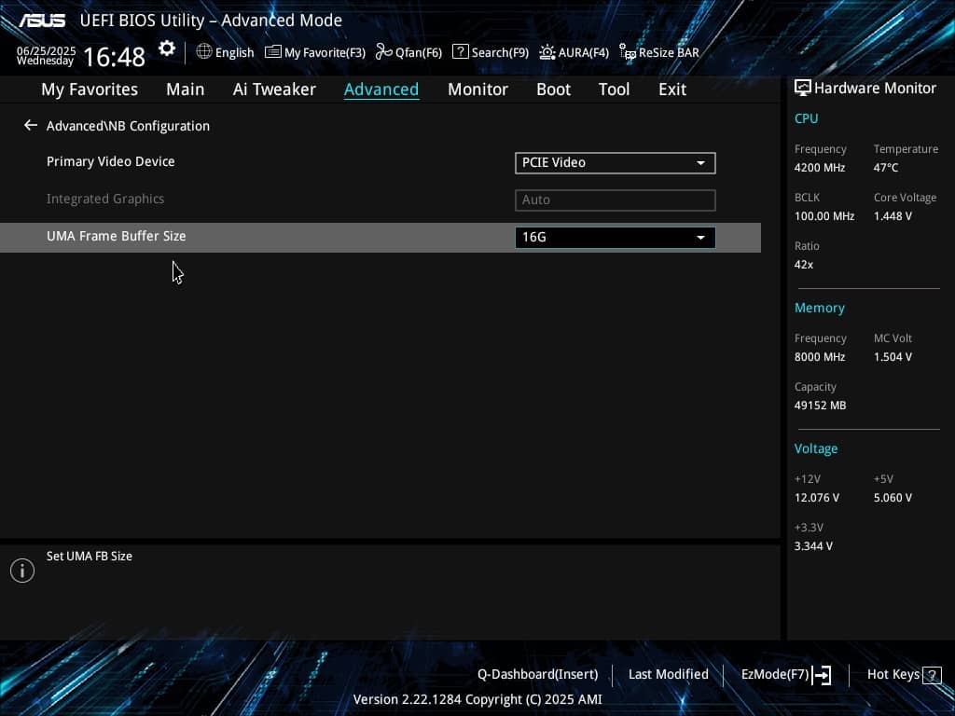Open the Boot tab
Image resolution: width=955 pixels, height=716 pixels.
point(553,89)
